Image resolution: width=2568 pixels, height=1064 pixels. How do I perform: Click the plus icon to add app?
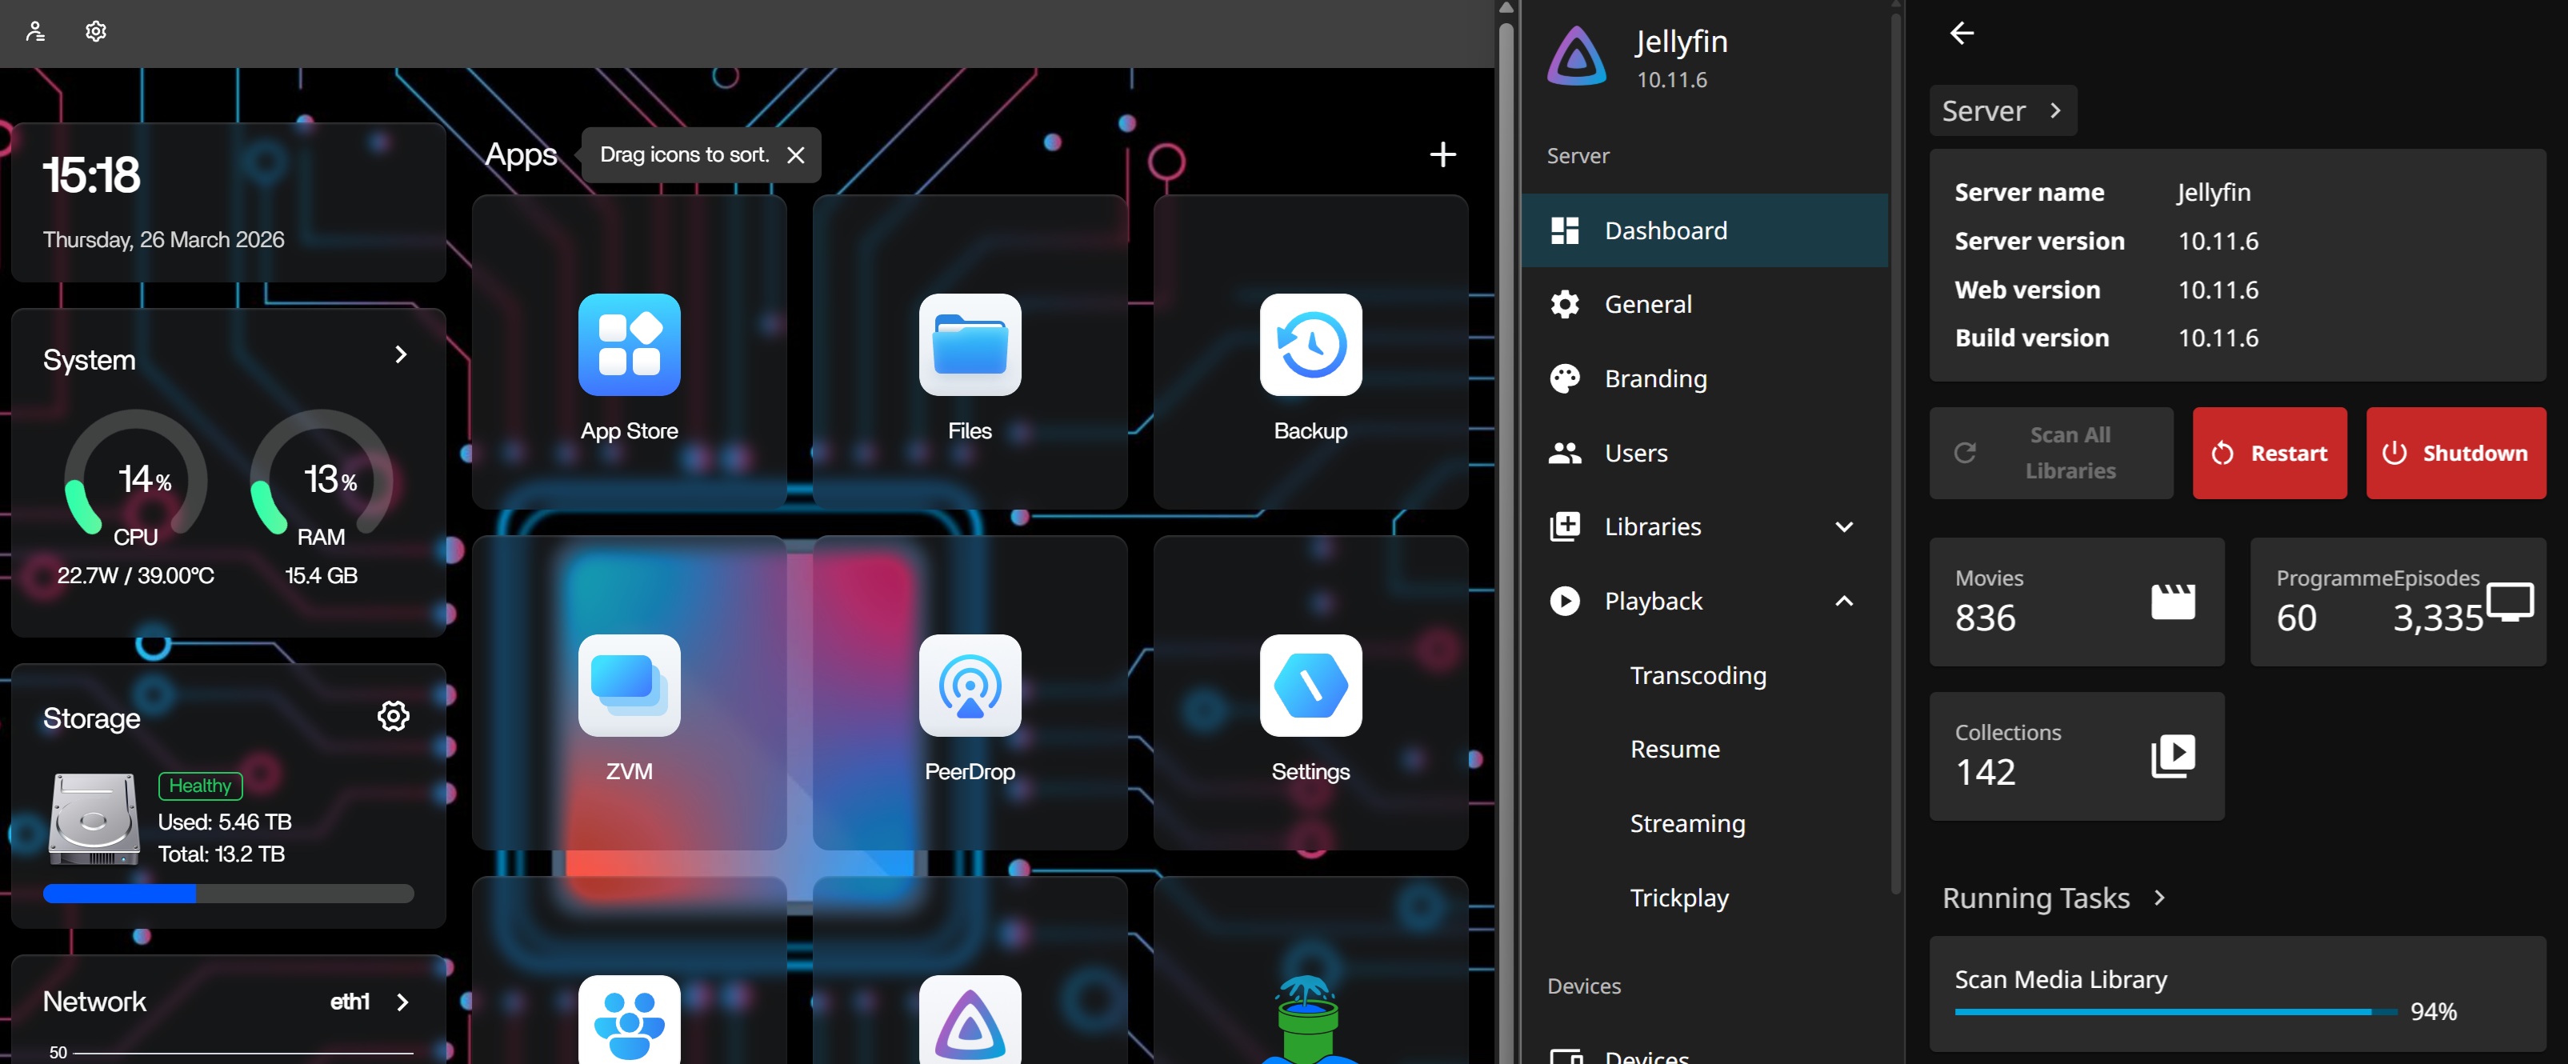pyautogui.click(x=1442, y=154)
